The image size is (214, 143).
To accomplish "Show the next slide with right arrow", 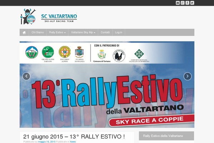I will [x=188, y=76].
